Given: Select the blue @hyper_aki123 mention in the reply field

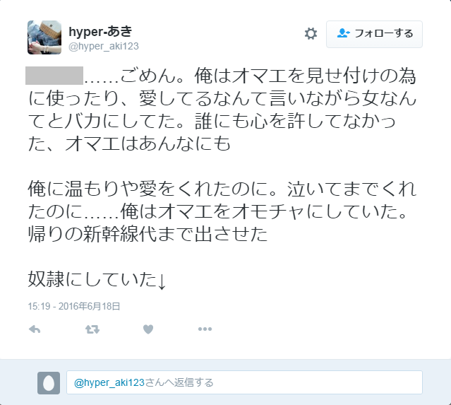Looking at the screenshot, I should (109, 383).
